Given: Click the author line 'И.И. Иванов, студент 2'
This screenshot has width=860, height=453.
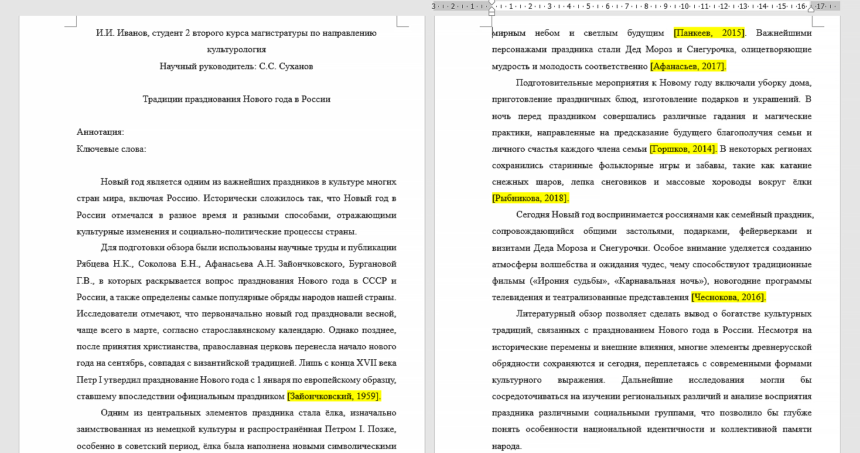Looking at the screenshot, I should [x=143, y=33].
